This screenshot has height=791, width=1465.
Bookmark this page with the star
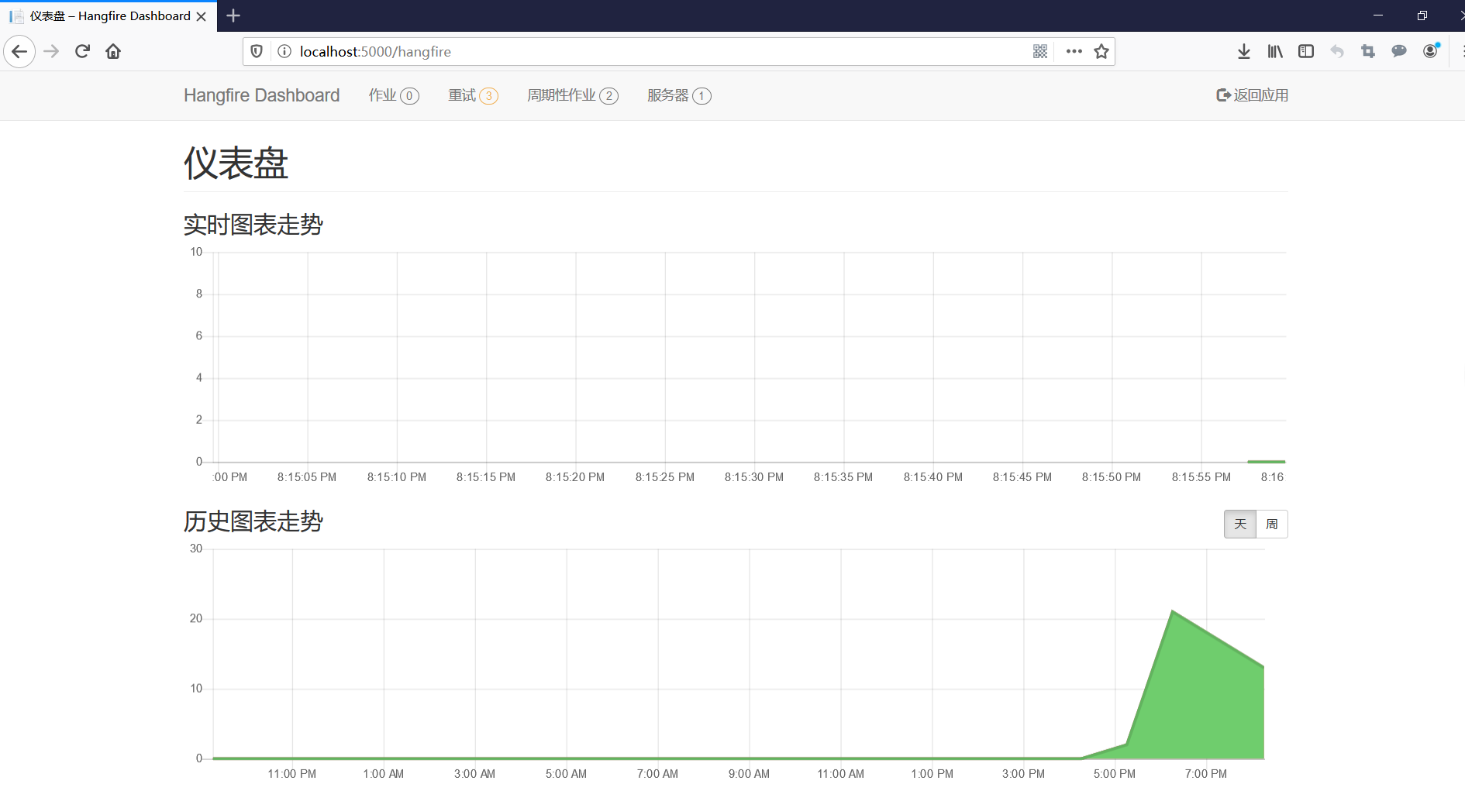tap(1101, 52)
